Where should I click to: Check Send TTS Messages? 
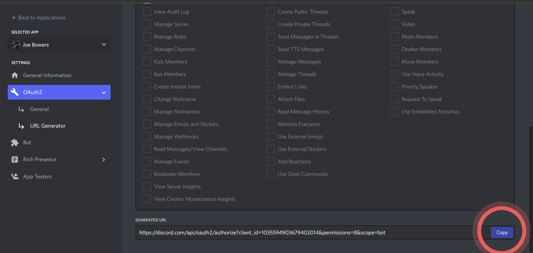pos(271,49)
